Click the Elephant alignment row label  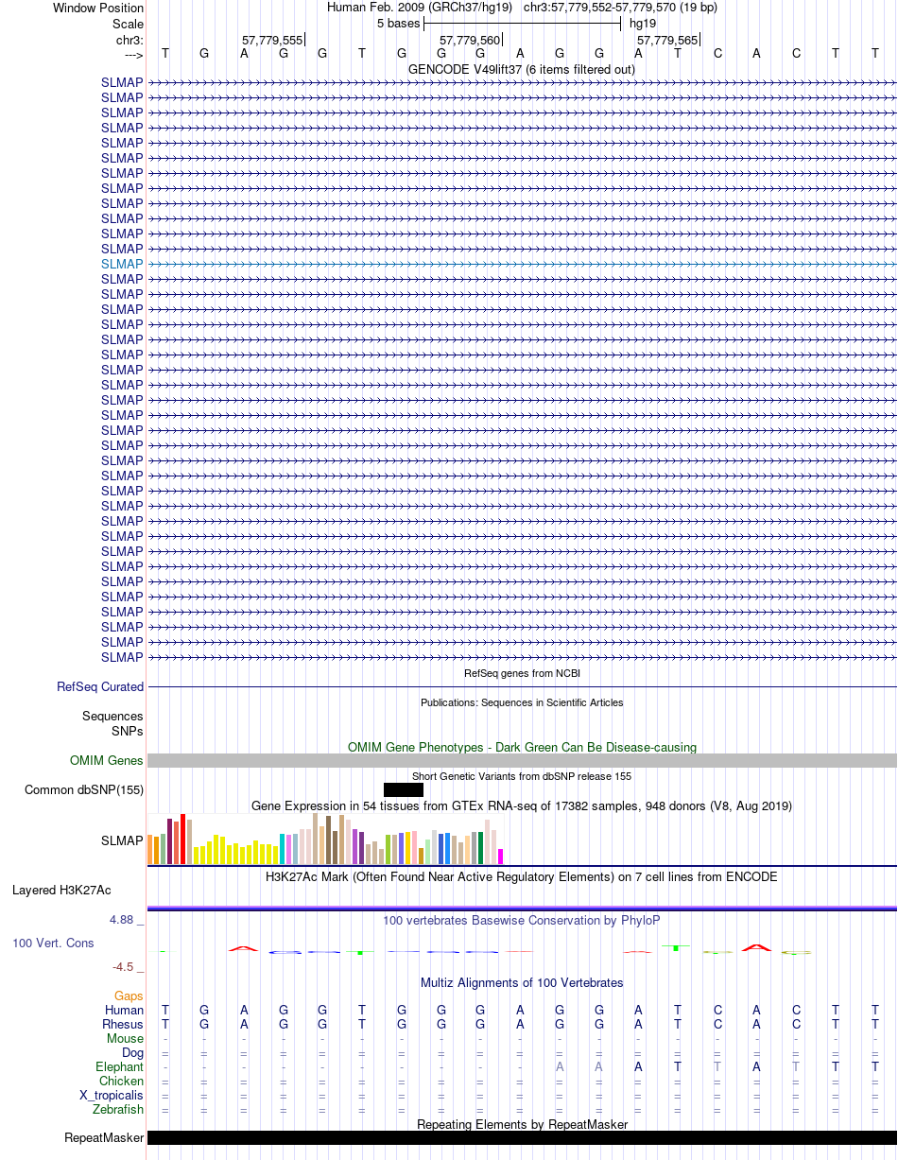(120, 1067)
